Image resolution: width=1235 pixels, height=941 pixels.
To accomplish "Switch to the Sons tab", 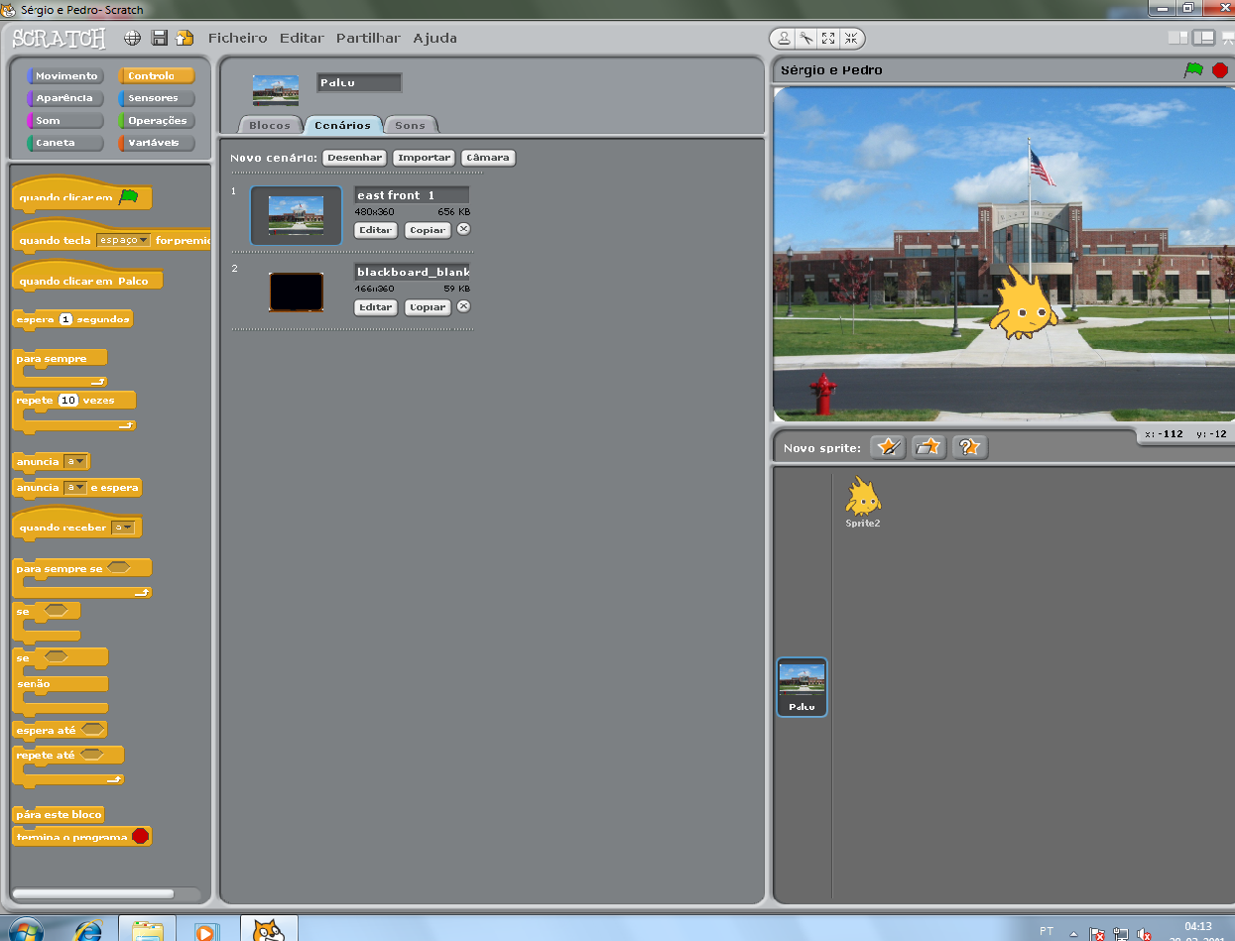I will coord(410,125).
